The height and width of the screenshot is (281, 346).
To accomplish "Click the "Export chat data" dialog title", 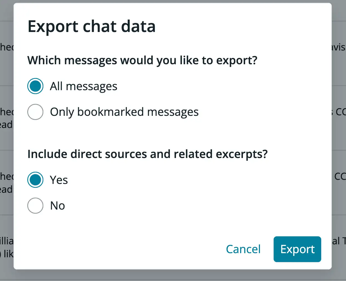I will coord(92,26).
